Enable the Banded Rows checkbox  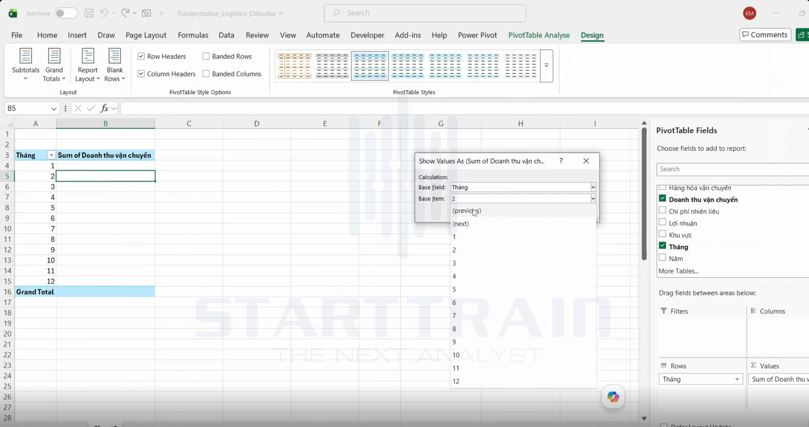(x=206, y=56)
